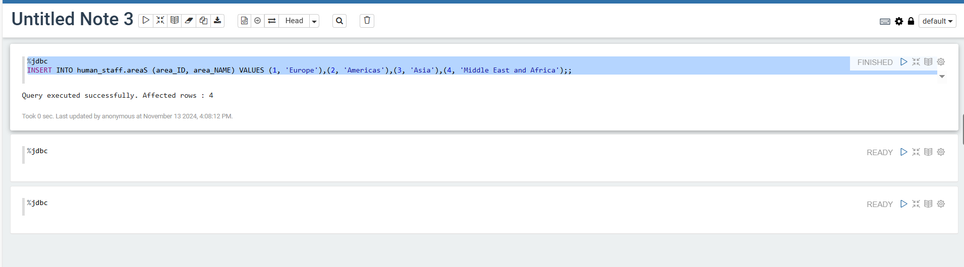Image resolution: width=964 pixels, height=267 pixels.
Task: Expand the output arrow below first paragraph's gear
Action: pos(942,77)
